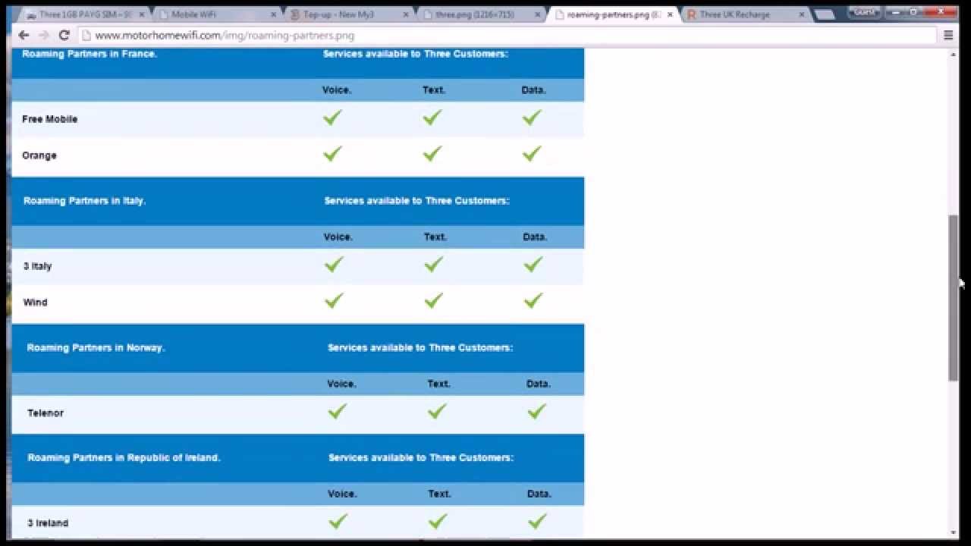Reload the roaming-partners.png page
Viewport: 971px width, 546px height.
64,35
